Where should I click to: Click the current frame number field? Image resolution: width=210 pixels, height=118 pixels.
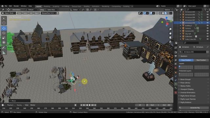140,105
